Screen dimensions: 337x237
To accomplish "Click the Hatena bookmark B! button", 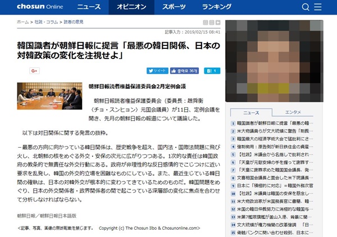I will pos(212,71).
